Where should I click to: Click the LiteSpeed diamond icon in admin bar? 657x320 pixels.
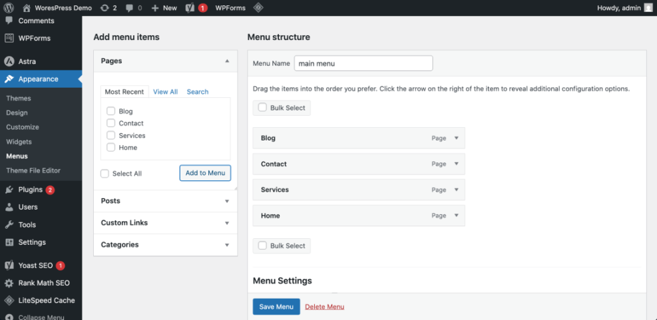(x=258, y=7)
